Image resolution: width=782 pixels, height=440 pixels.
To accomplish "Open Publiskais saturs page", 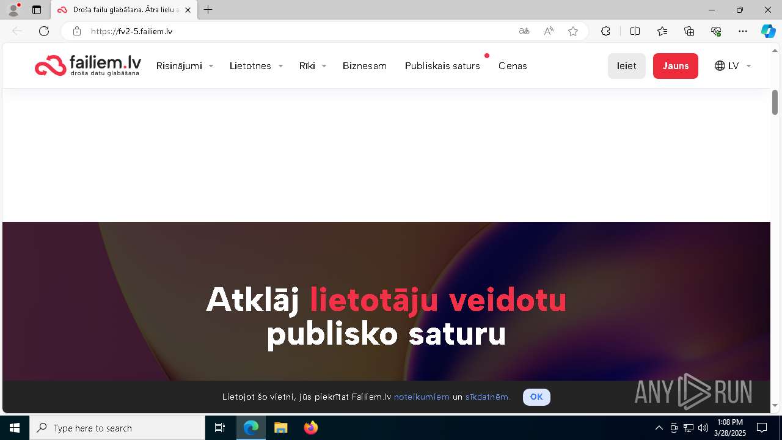I will [x=442, y=66].
